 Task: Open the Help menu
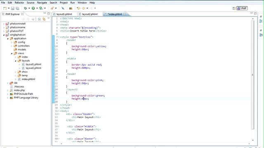tap(92, 3)
